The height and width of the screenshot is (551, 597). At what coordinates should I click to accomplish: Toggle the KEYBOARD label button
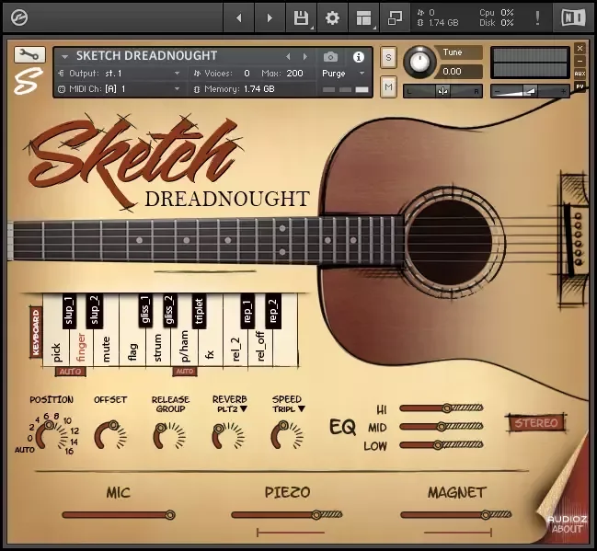[x=36, y=332]
